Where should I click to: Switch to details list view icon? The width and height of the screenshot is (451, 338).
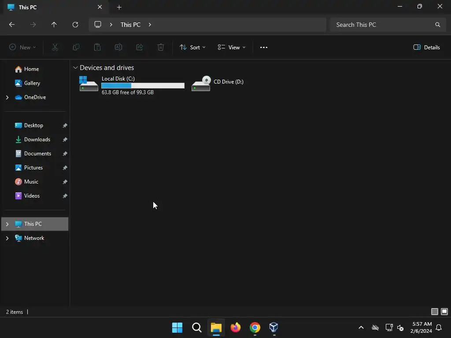tap(435, 312)
